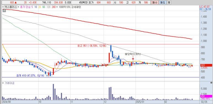Open the 엑스플러스 stock name label
The width and height of the screenshot is (213, 104).
tap(10, 7)
